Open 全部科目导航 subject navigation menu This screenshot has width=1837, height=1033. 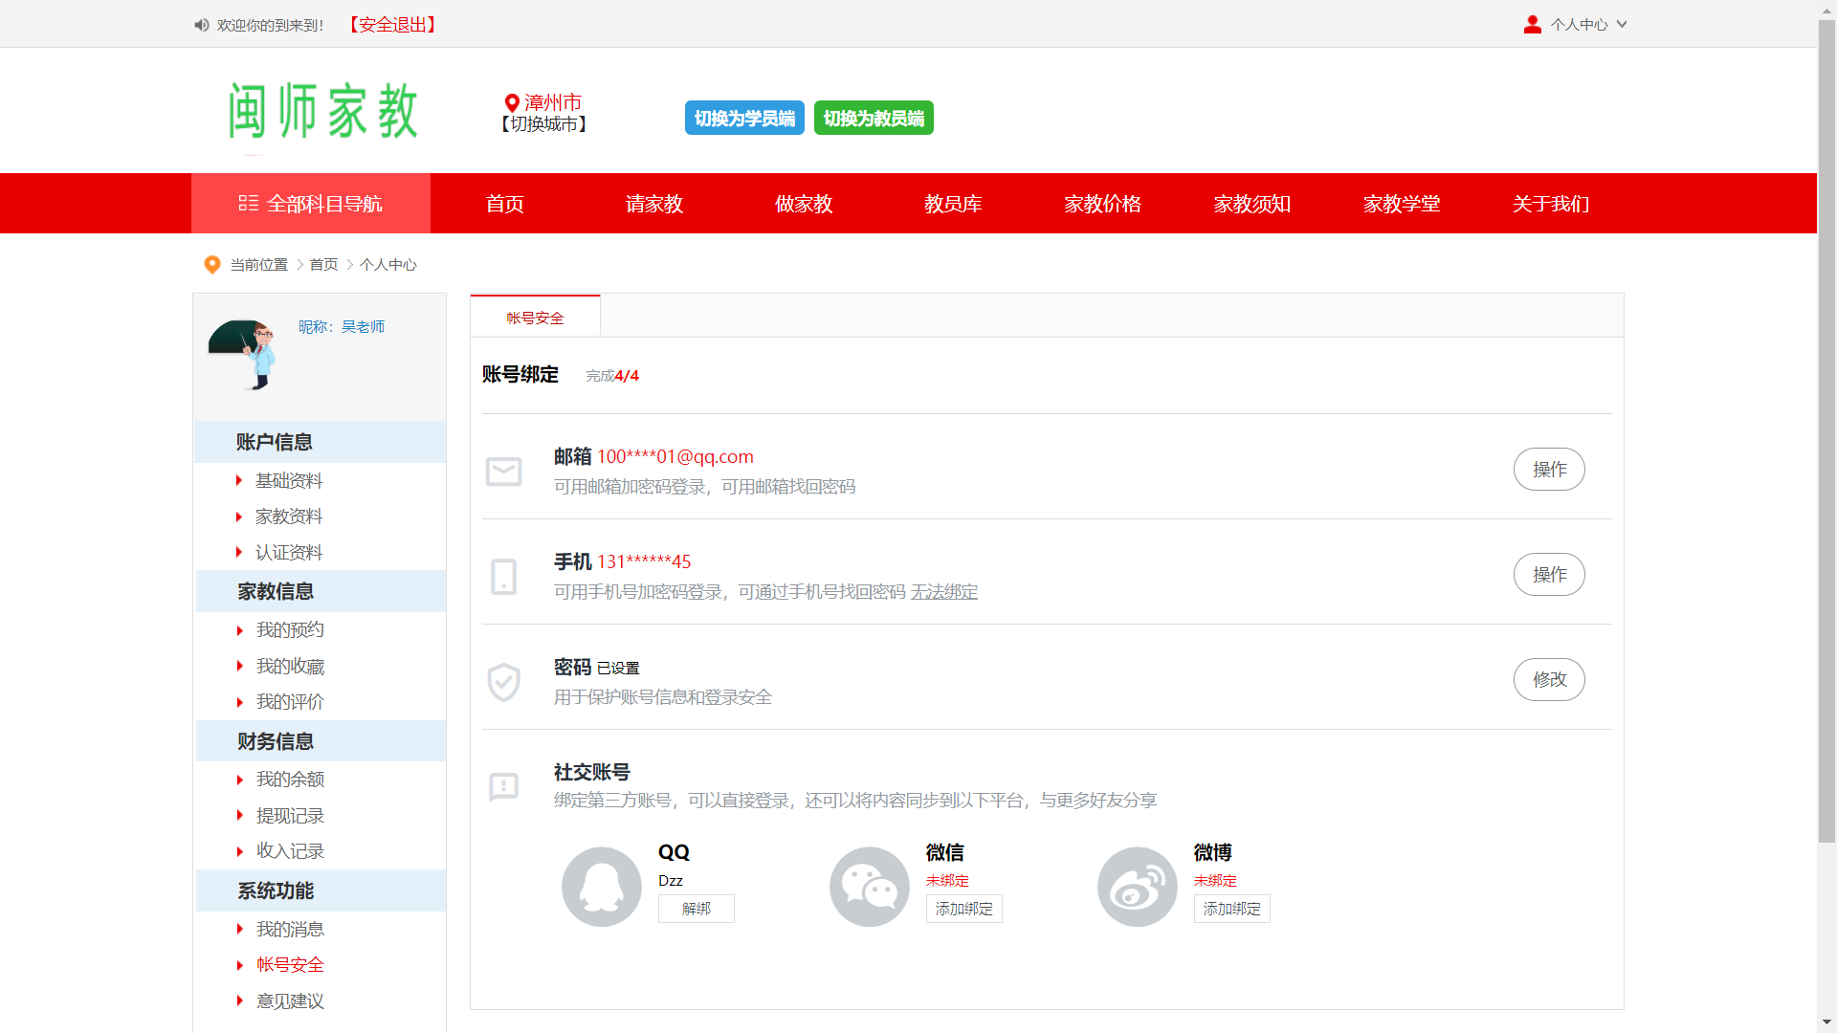click(311, 204)
